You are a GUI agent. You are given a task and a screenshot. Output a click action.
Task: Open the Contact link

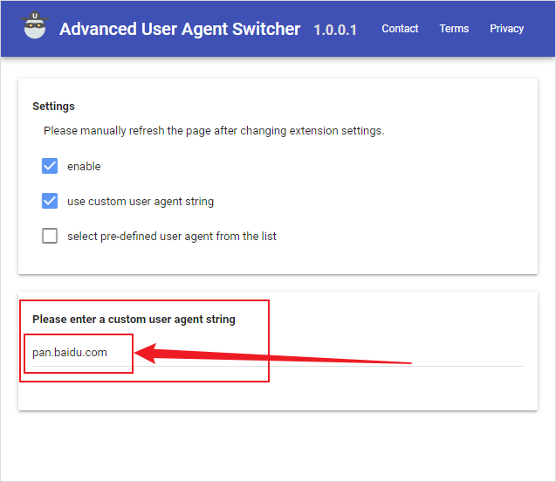click(400, 29)
